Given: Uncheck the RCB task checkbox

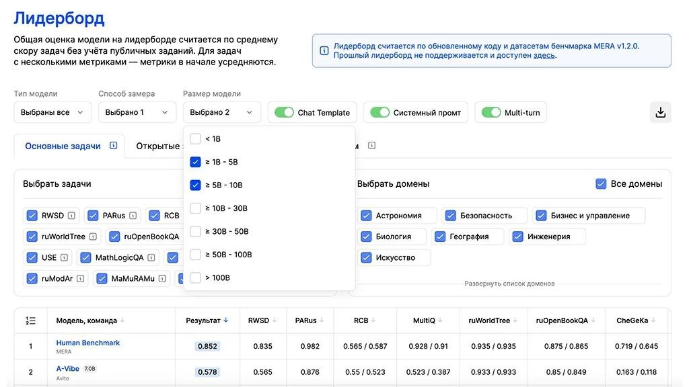Looking at the screenshot, I should [x=154, y=216].
